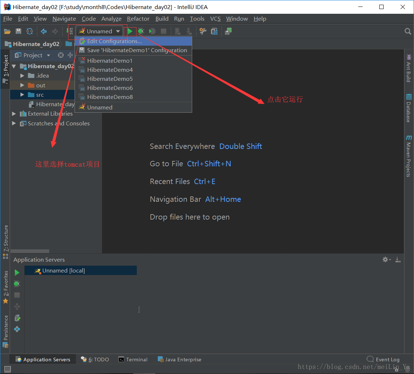Select HibernateDemo4 run configuration

point(133,70)
